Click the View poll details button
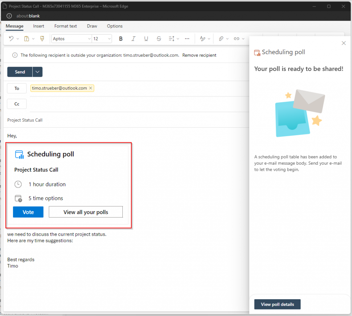352x316 pixels. pyautogui.click(x=277, y=304)
